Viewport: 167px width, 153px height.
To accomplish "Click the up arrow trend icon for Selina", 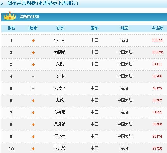I will 33,40.
